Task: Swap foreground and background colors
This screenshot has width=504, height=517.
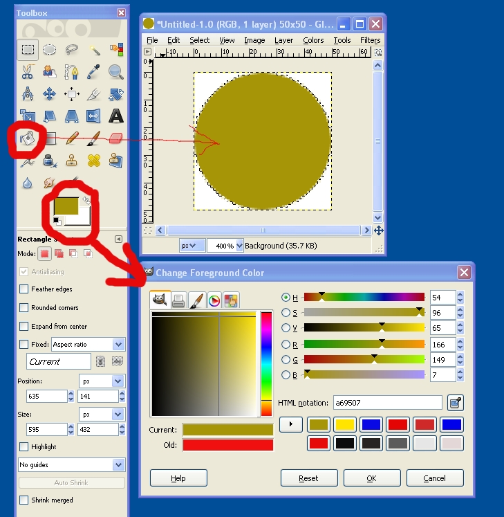Action: (x=86, y=201)
